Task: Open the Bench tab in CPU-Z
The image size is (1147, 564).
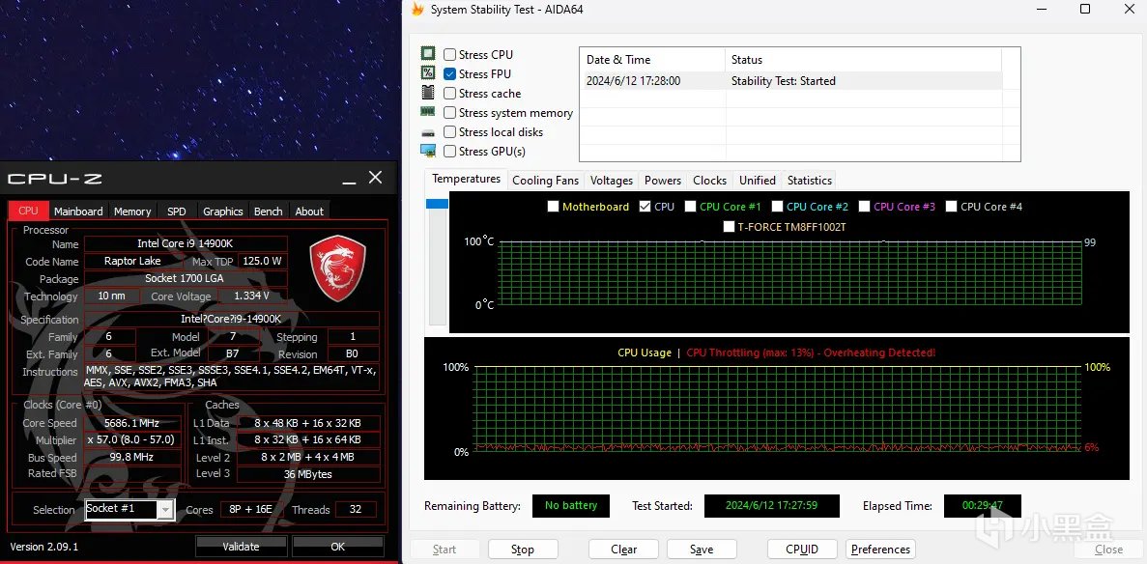Action: tap(269, 211)
